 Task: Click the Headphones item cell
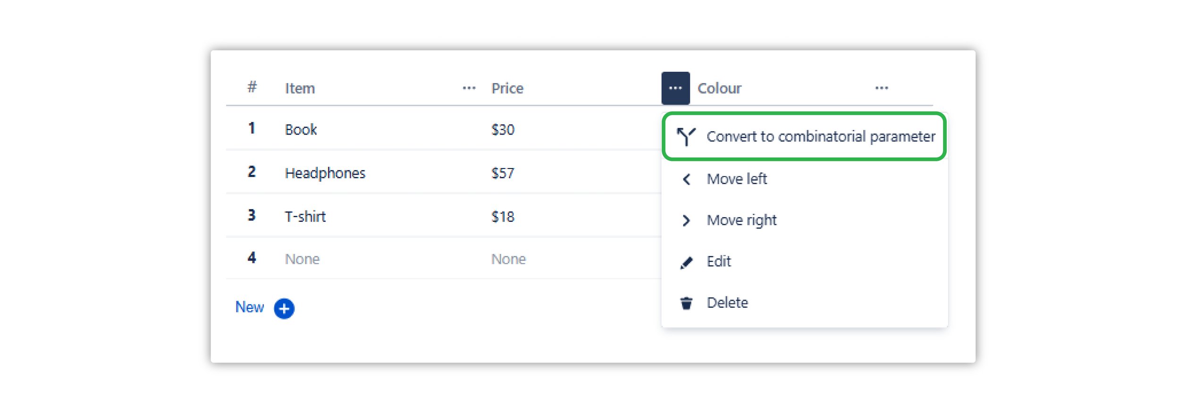[325, 173]
